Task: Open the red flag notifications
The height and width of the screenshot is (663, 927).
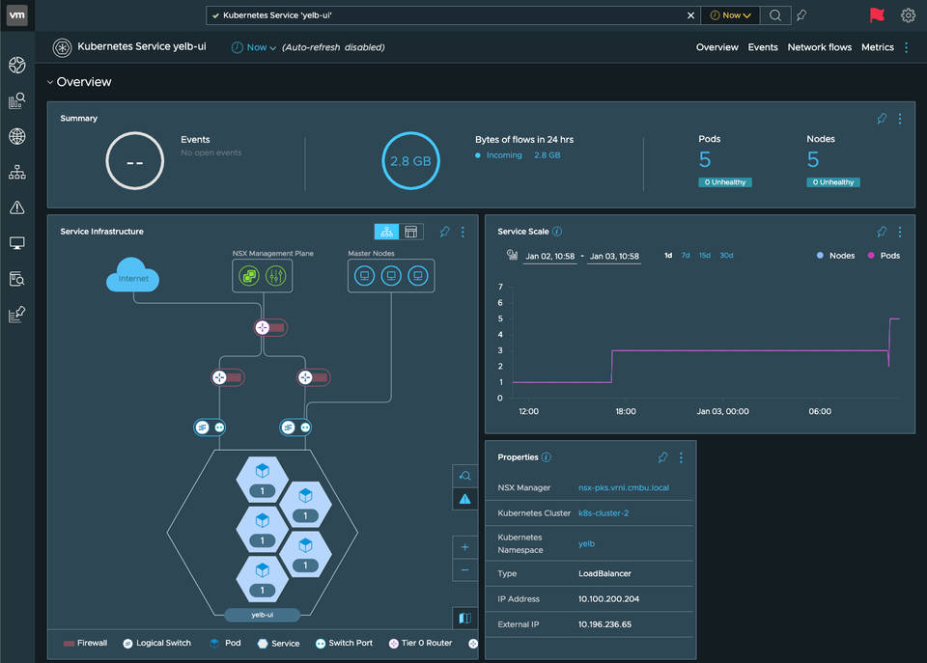Action: pyautogui.click(x=877, y=15)
